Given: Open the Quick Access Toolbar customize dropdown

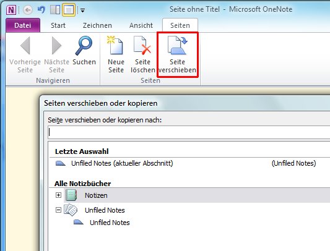Looking at the screenshot, I should click(83, 10).
